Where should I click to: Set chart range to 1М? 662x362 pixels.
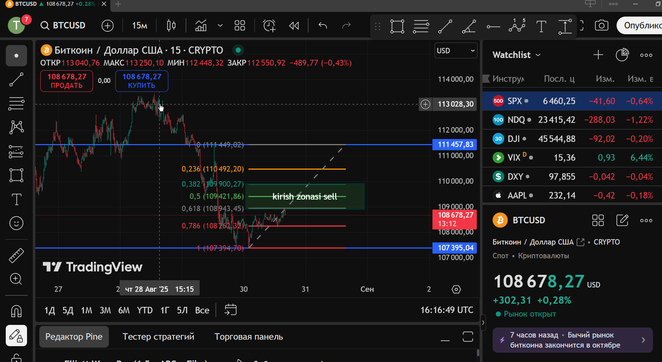pos(86,310)
